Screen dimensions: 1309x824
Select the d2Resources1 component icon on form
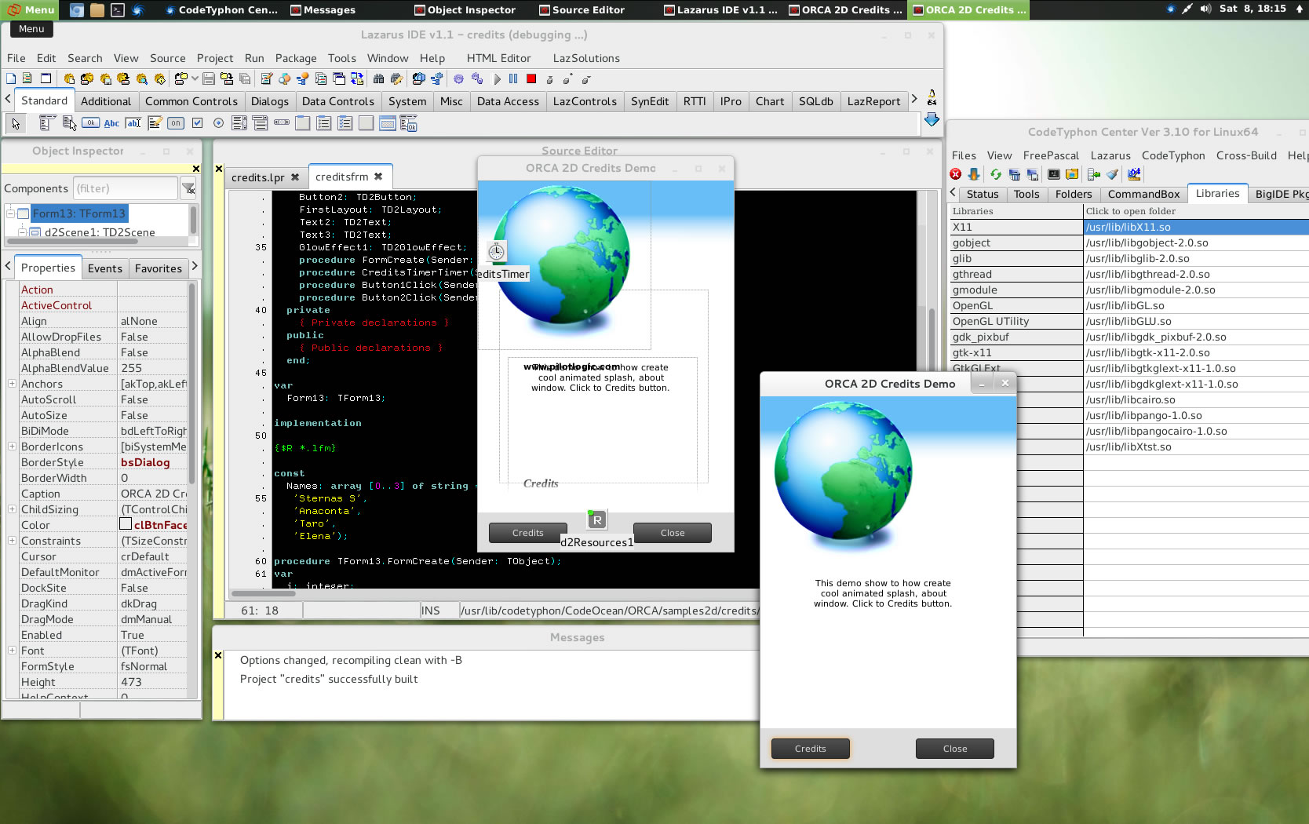click(x=597, y=520)
